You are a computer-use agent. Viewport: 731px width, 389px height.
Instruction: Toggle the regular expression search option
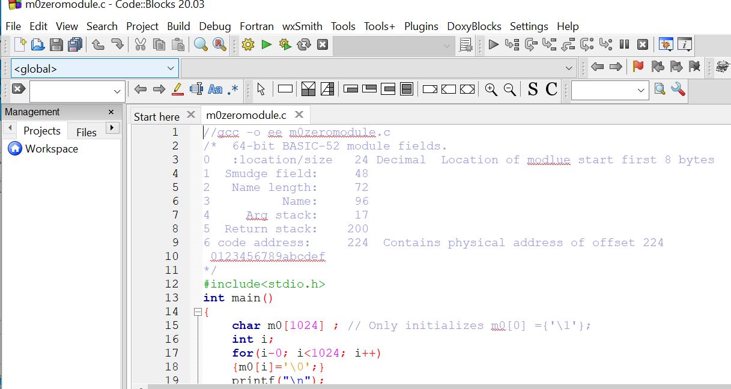(x=232, y=89)
